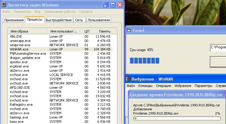Select the APILOAD.EXE process row

click(x=61, y=88)
